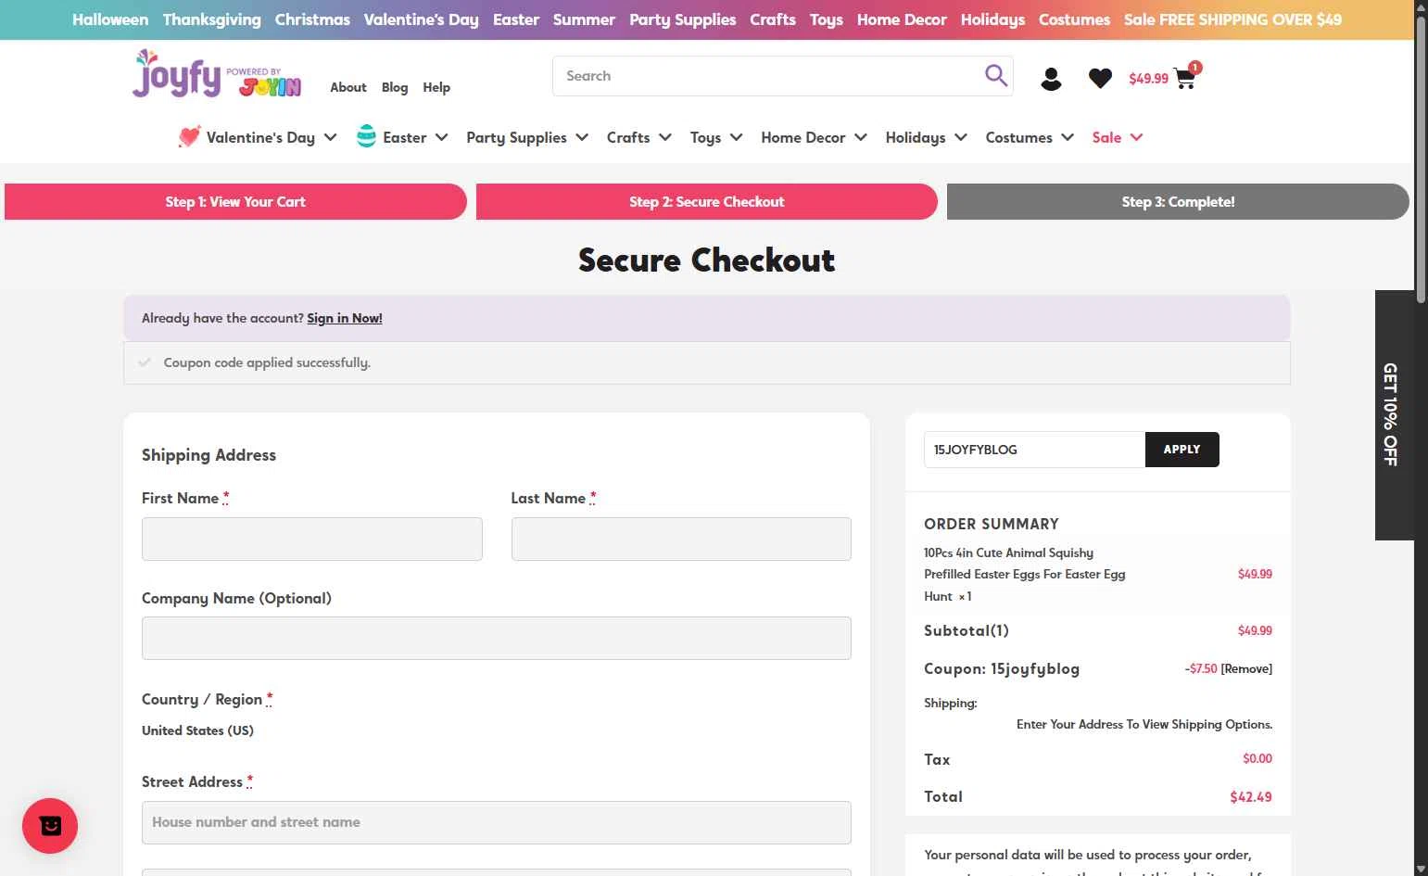The width and height of the screenshot is (1428, 876).
Task: Expand the Valentine's Day menu chevron
Action: click(x=330, y=137)
